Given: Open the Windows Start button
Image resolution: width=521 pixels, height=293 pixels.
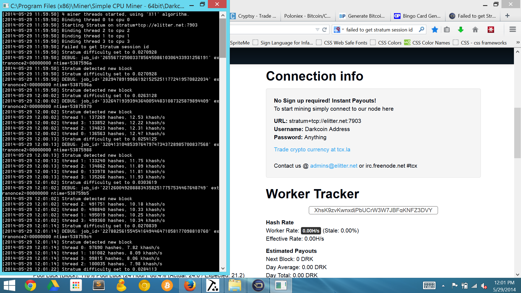Looking at the screenshot, I should 9,286.
